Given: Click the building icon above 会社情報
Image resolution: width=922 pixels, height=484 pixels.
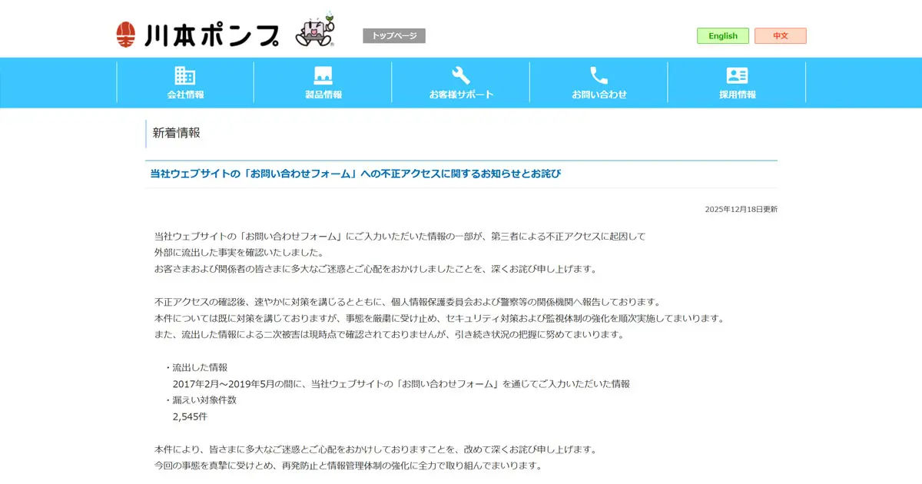Looking at the screenshot, I should tap(184, 74).
